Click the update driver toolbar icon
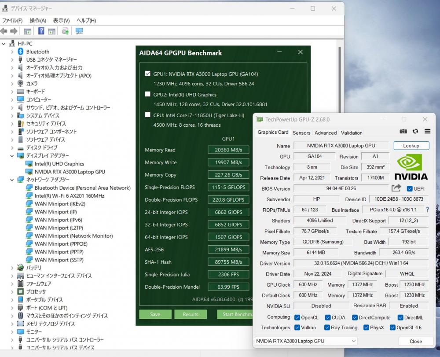The image size is (440, 357). pos(65,31)
